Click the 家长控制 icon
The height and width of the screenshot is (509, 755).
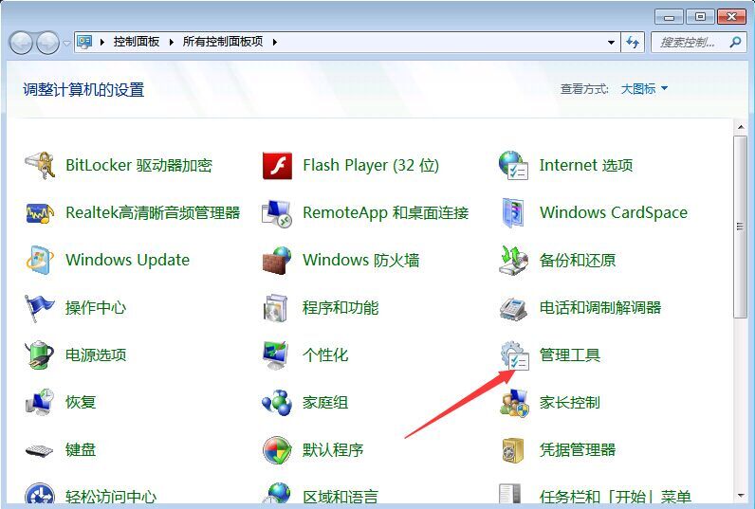point(514,402)
